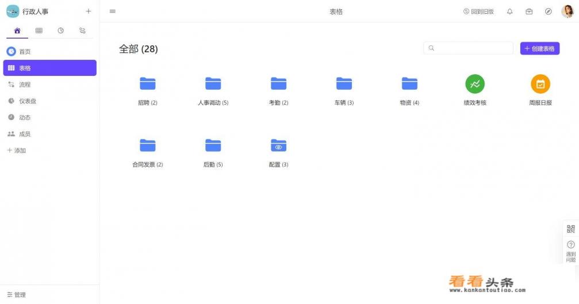Open the QR code side icon

(x=570, y=229)
